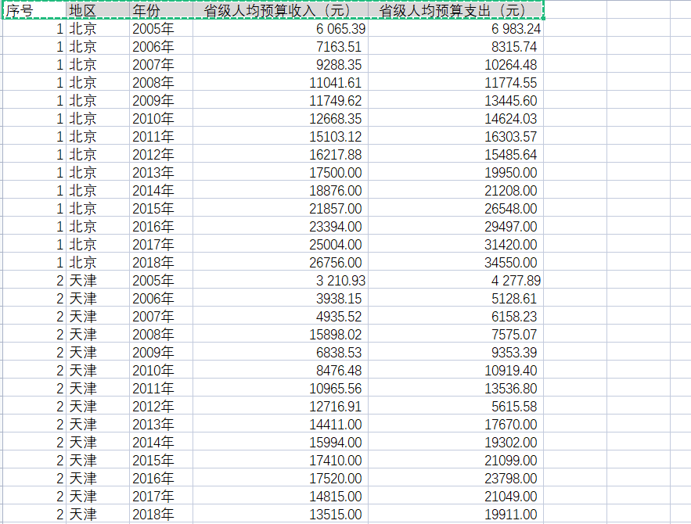Click the cell with value 17670.00
The height and width of the screenshot is (524, 691).
pos(455,424)
